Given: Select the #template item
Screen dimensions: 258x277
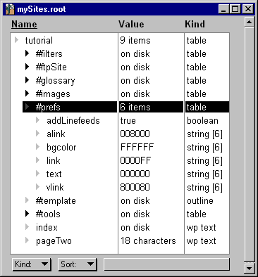Looking at the screenshot, I should coord(56,201).
